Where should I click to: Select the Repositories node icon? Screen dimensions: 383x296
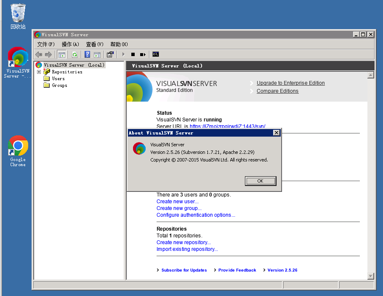click(47, 72)
